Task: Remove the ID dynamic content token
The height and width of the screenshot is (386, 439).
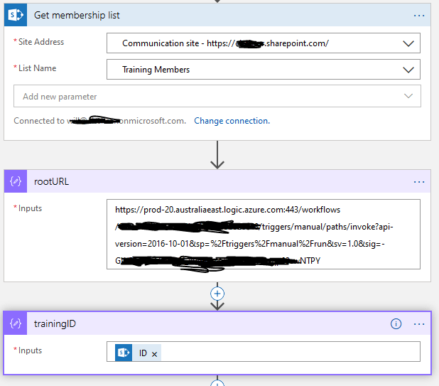Action: tap(156, 353)
